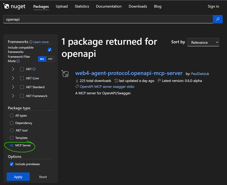Click 'A MCP server for OpenAPI/Swagger.' description
This screenshot has width=227, height=185.
pyautogui.click(x=103, y=93)
